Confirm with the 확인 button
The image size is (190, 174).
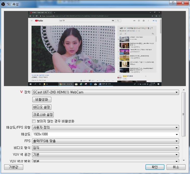[155, 167]
